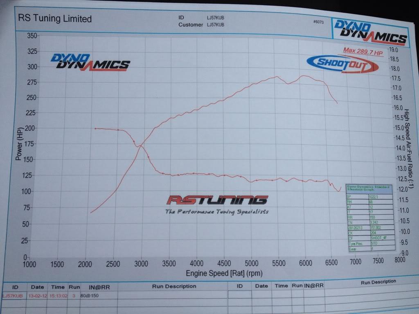The image size is (419, 314).
Task: Click the first 'Run Description' header in run table
Action: tap(174, 286)
